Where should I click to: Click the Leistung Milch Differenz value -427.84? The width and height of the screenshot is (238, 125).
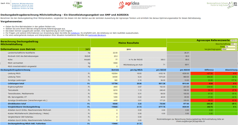click(202, 73)
